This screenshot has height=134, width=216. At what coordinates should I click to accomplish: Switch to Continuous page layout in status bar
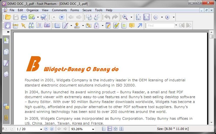tap(110, 129)
